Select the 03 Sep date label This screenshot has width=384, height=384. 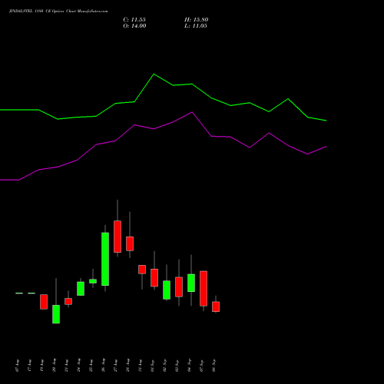[x=177, y=366]
